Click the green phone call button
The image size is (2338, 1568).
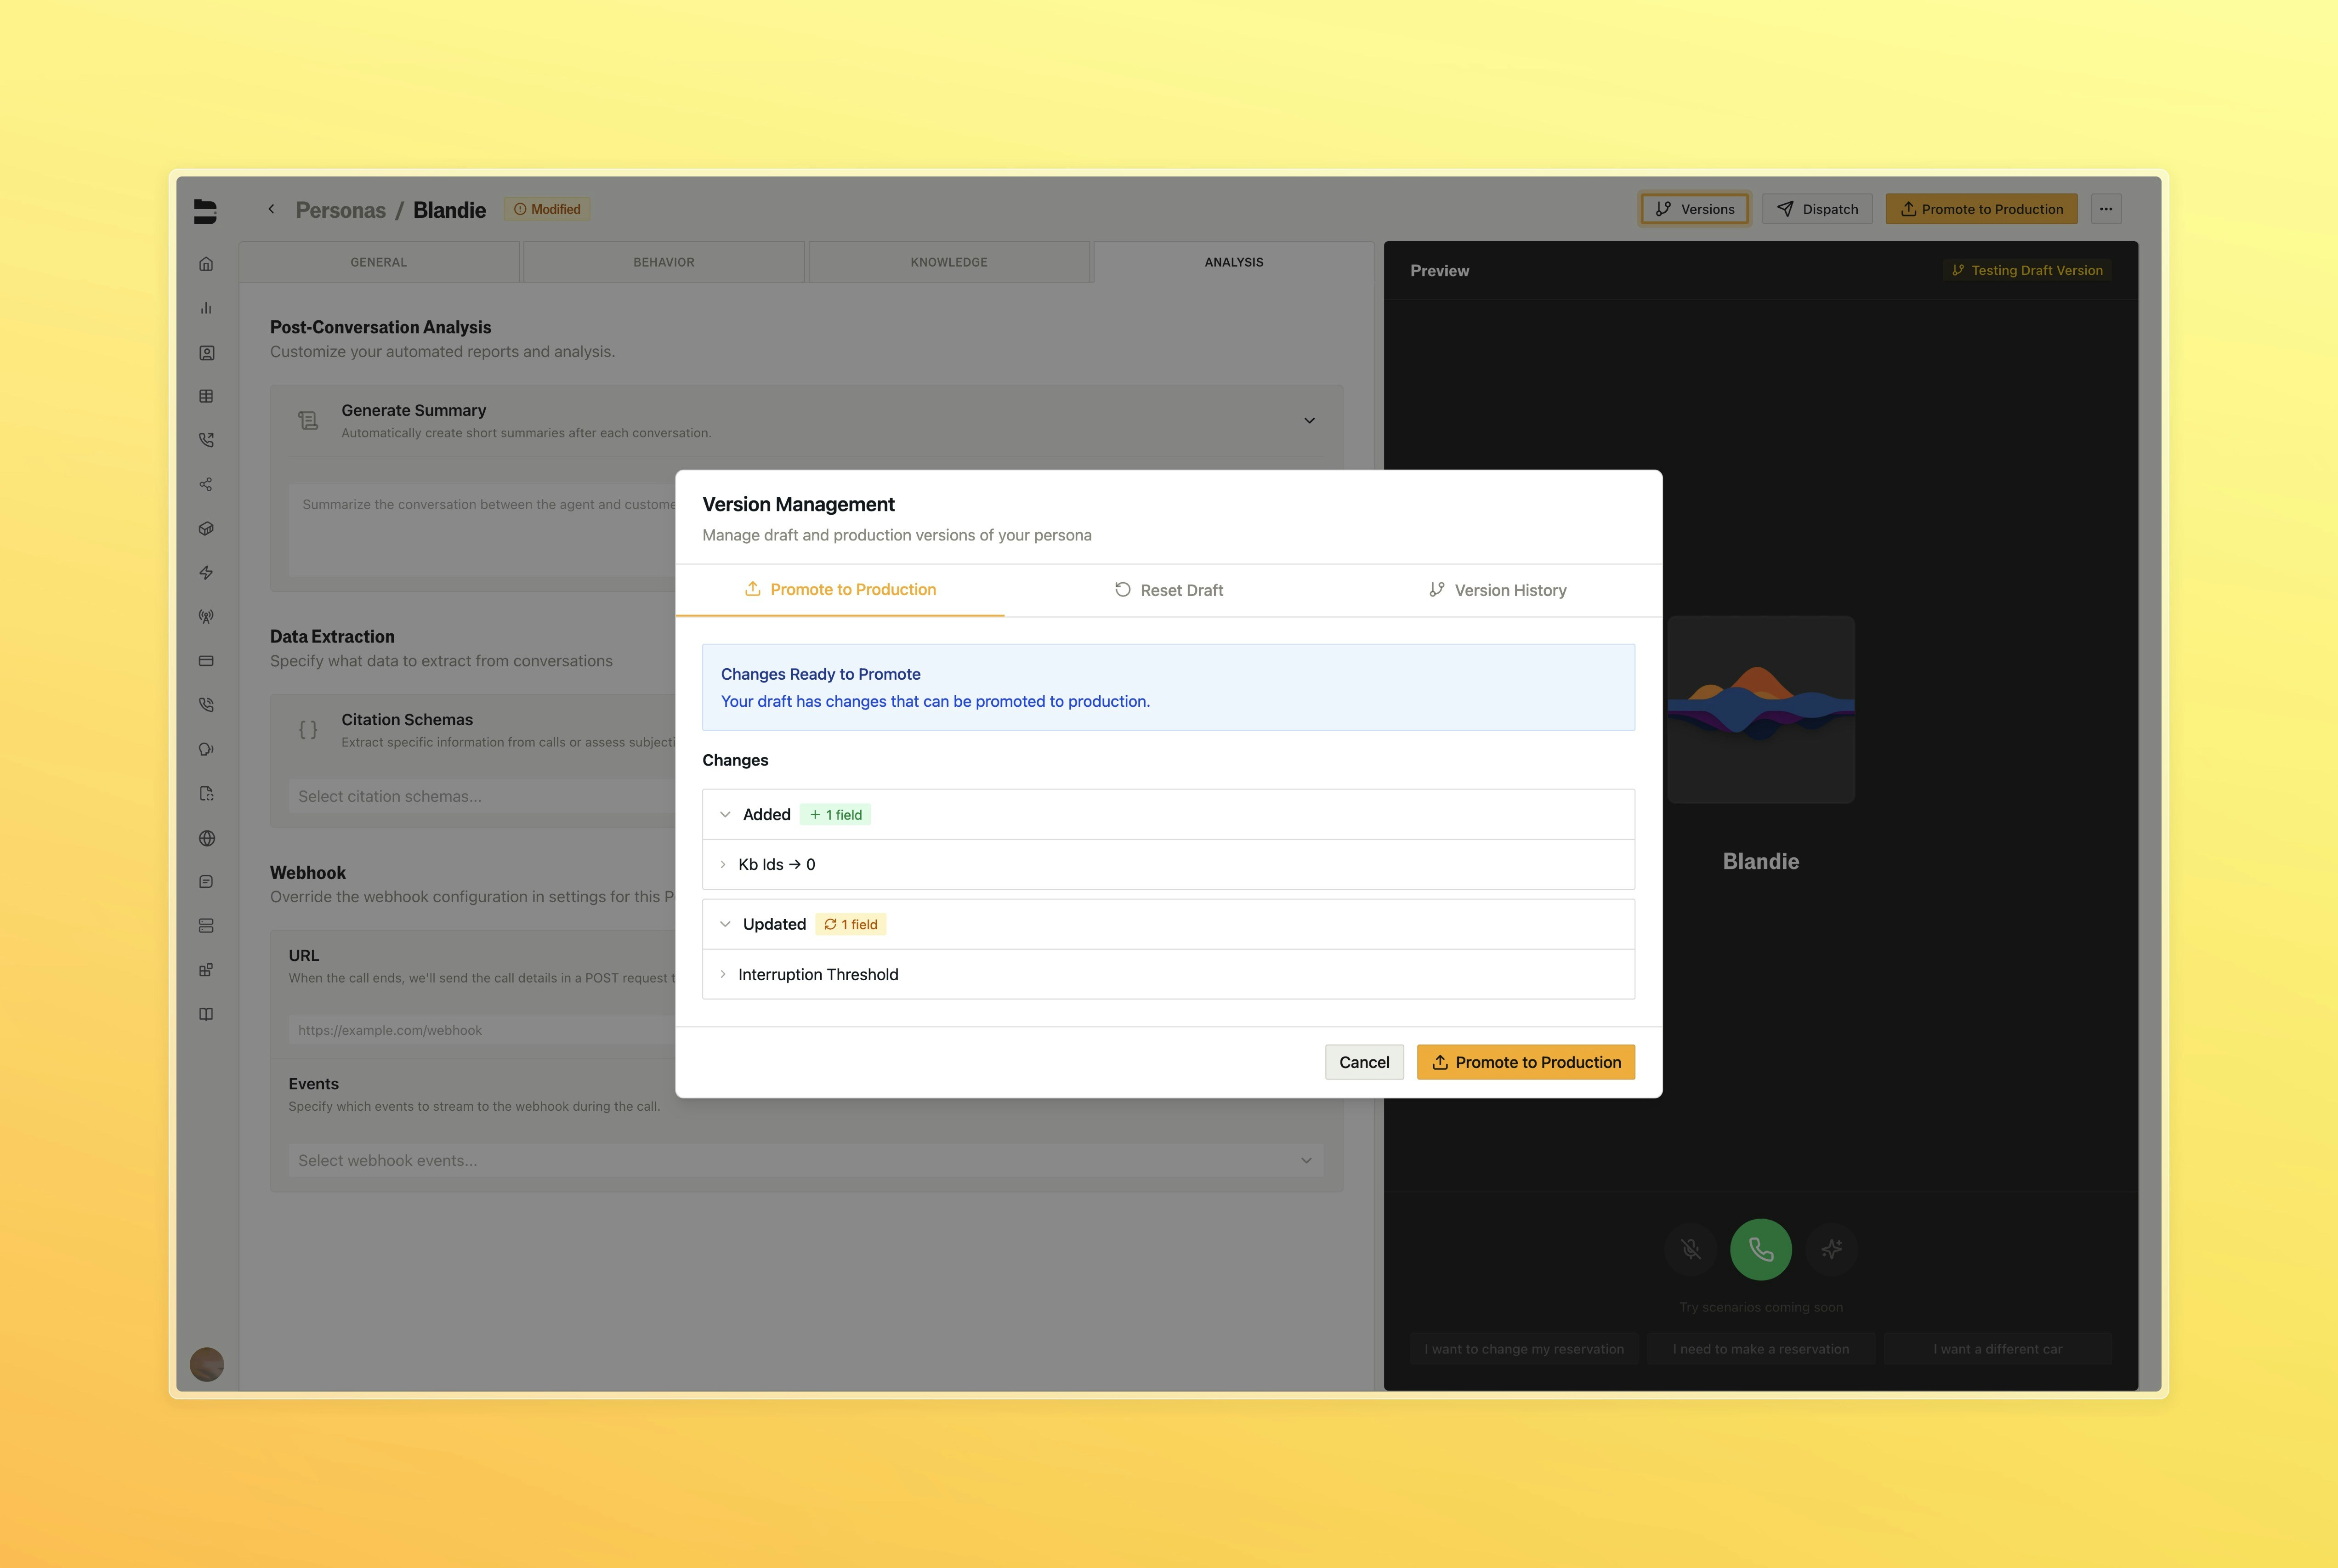(1760, 1249)
